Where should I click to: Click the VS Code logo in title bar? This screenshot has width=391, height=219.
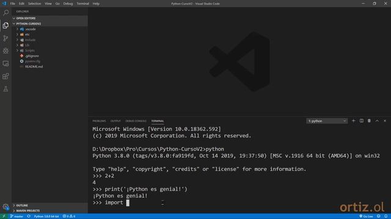[4, 4]
